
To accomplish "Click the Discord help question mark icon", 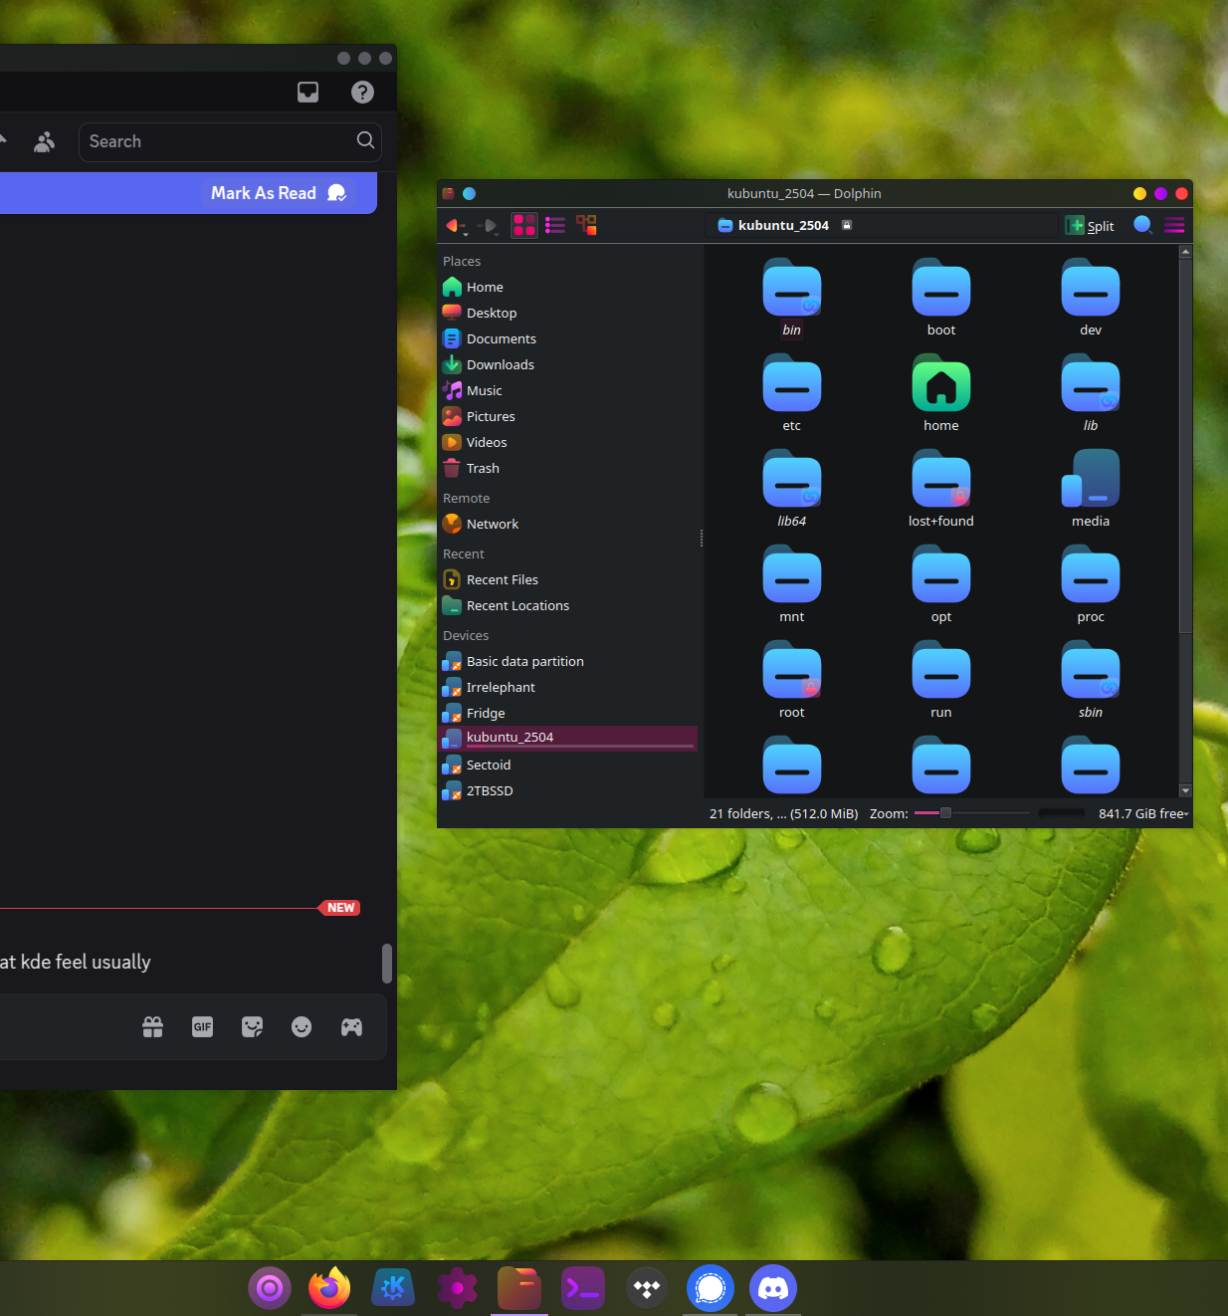I will (362, 93).
